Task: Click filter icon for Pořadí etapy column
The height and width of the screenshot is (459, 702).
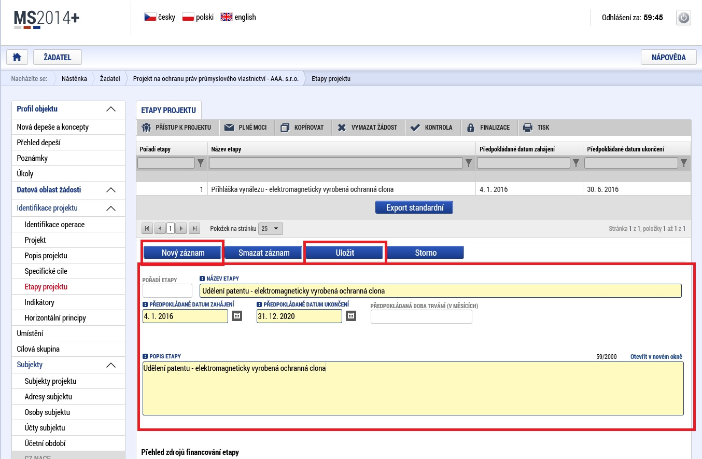Action: [201, 163]
